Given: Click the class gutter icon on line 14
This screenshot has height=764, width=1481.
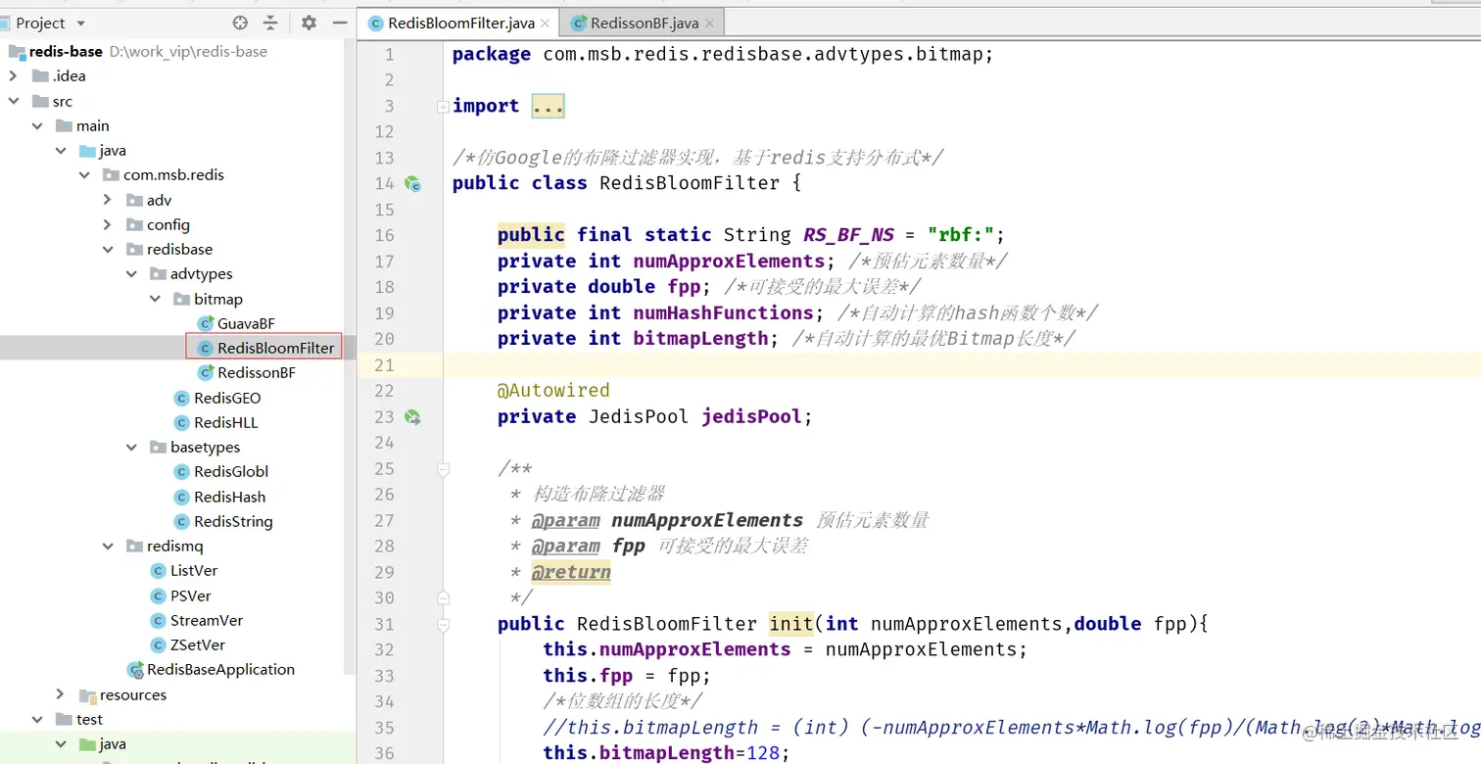Looking at the screenshot, I should (x=413, y=183).
